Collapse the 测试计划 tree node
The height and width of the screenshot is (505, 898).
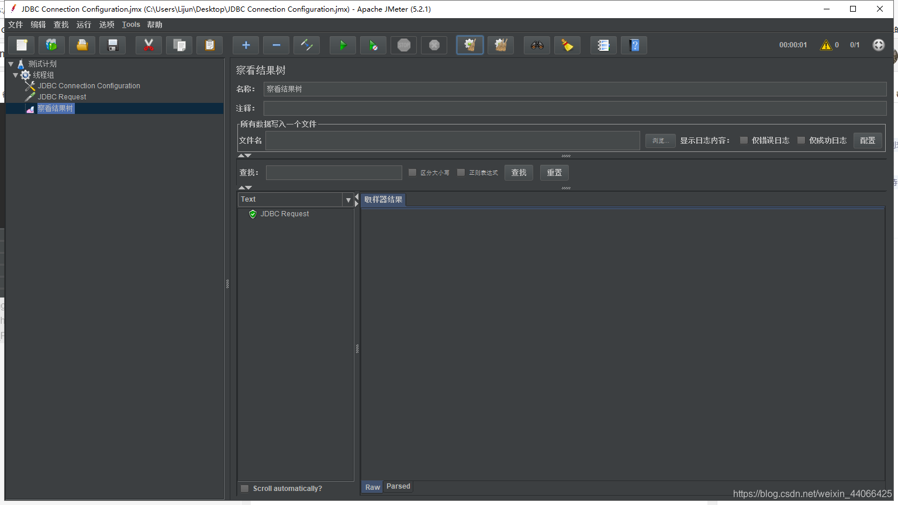pos(11,64)
